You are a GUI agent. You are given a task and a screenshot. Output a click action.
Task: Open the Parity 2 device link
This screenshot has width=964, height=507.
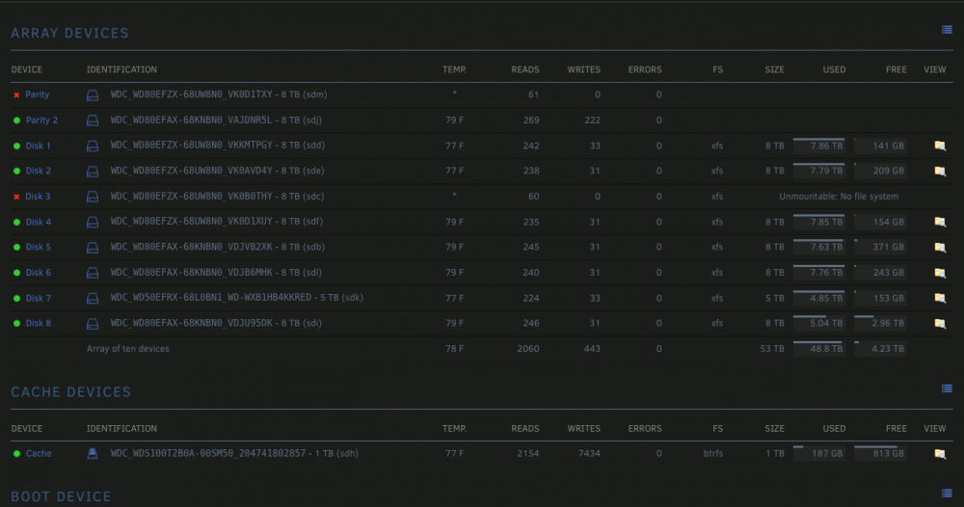tap(41, 120)
